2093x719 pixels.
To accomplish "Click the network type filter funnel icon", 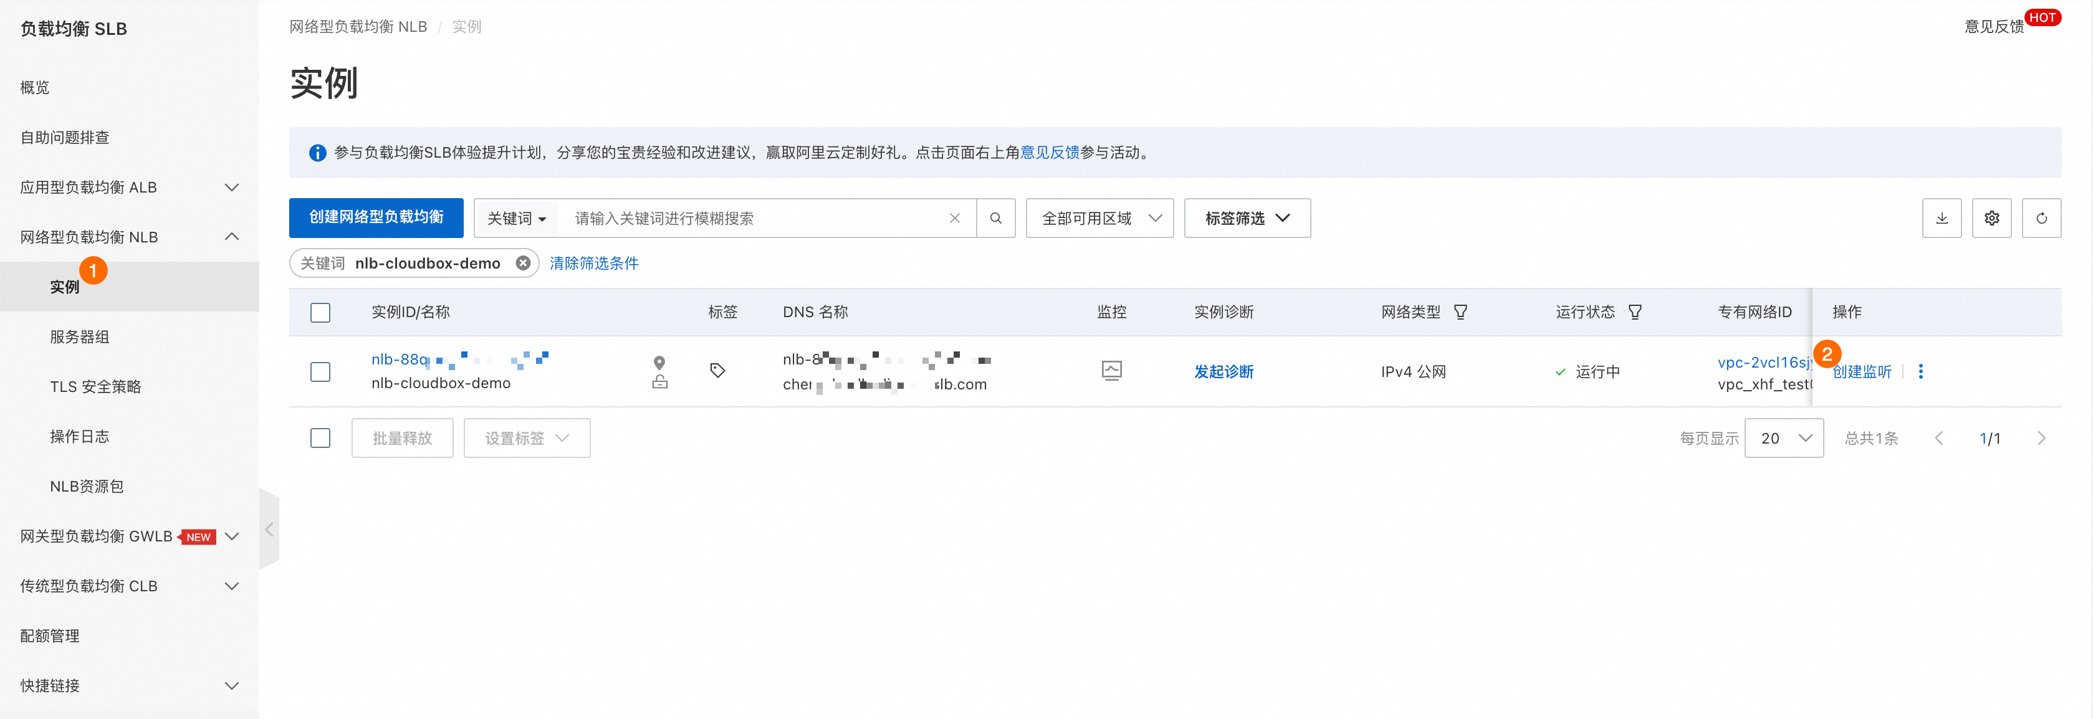I will point(1460,312).
